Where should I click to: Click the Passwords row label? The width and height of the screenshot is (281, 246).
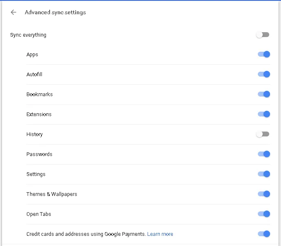[x=39, y=154]
